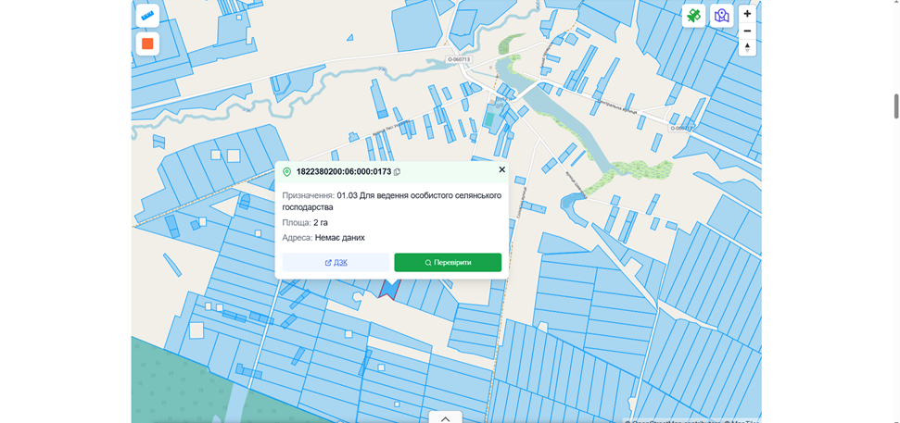Zoom out with the minus button
The image size is (900, 423).
[747, 31]
